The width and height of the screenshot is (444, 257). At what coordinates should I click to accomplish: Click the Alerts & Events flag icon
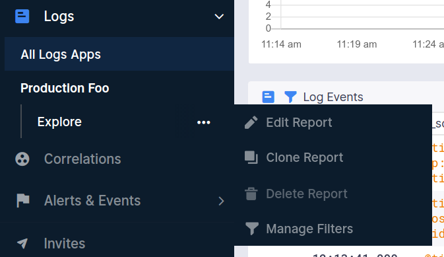(23, 201)
